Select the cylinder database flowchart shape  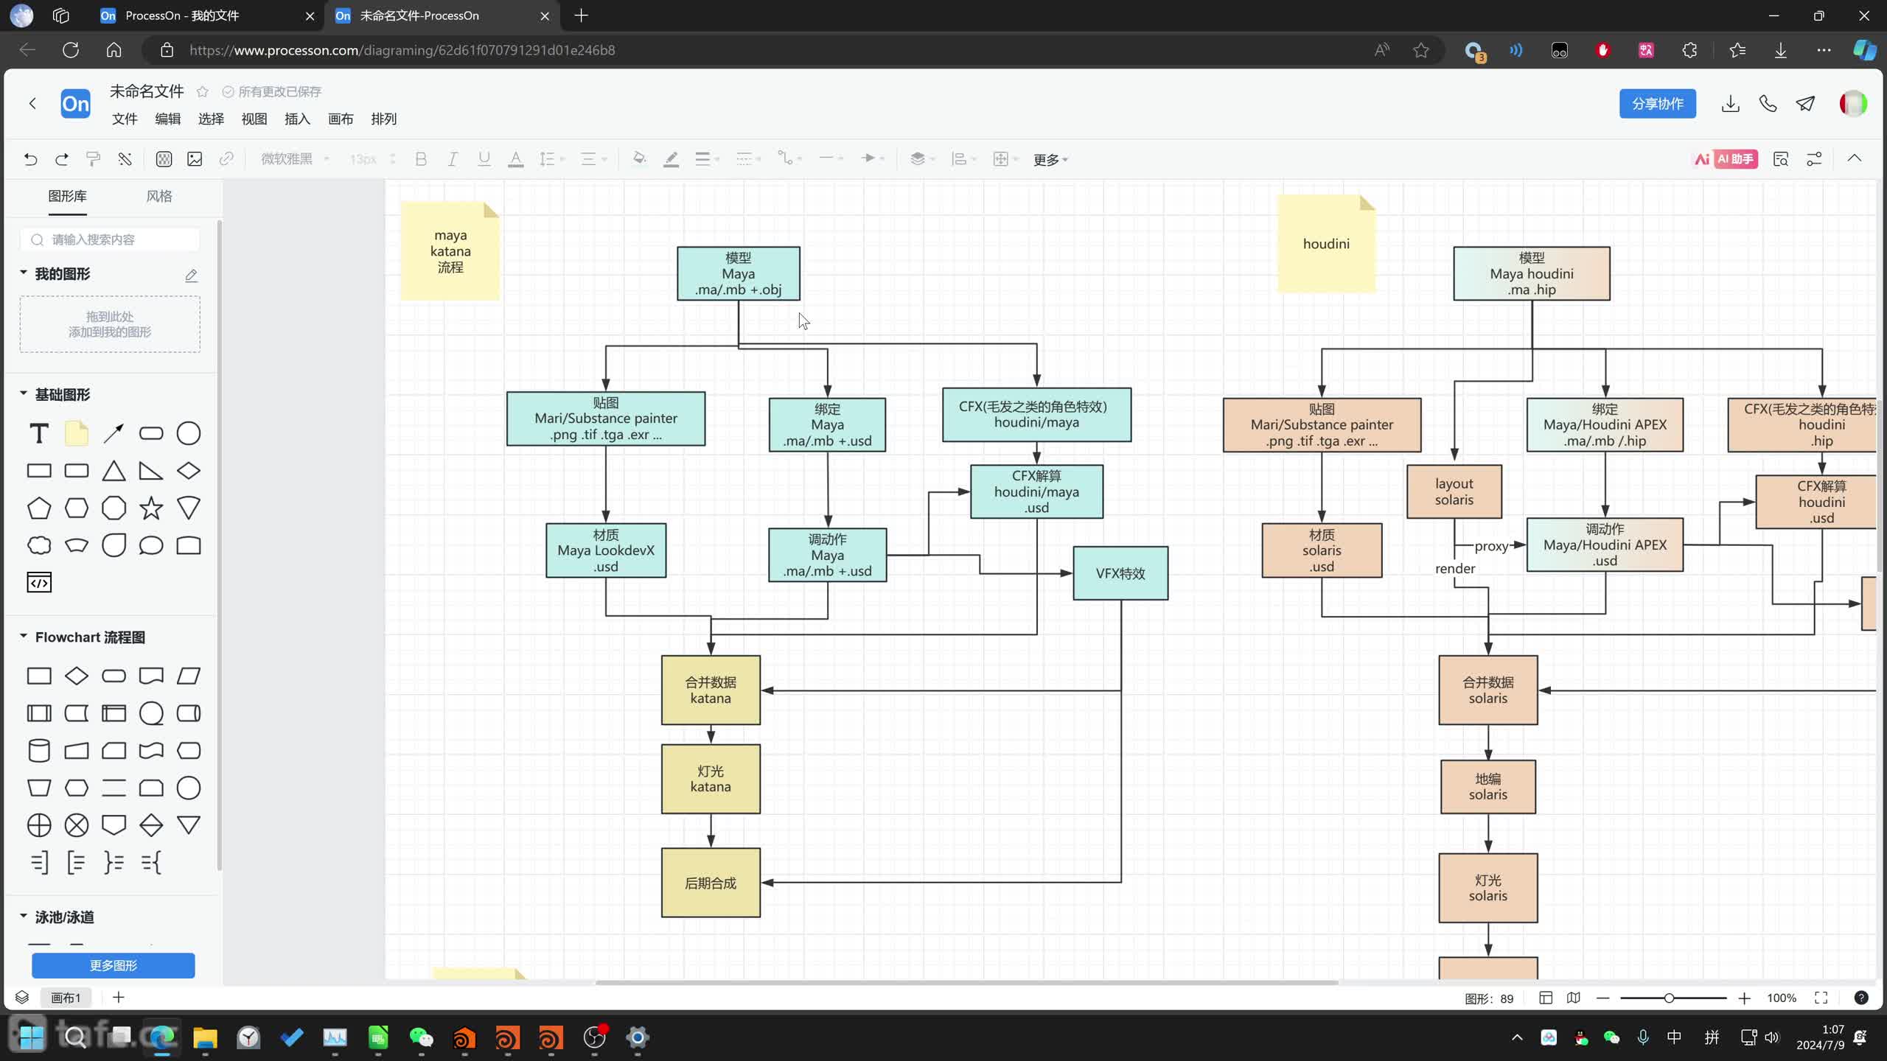[x=39, y=751]
